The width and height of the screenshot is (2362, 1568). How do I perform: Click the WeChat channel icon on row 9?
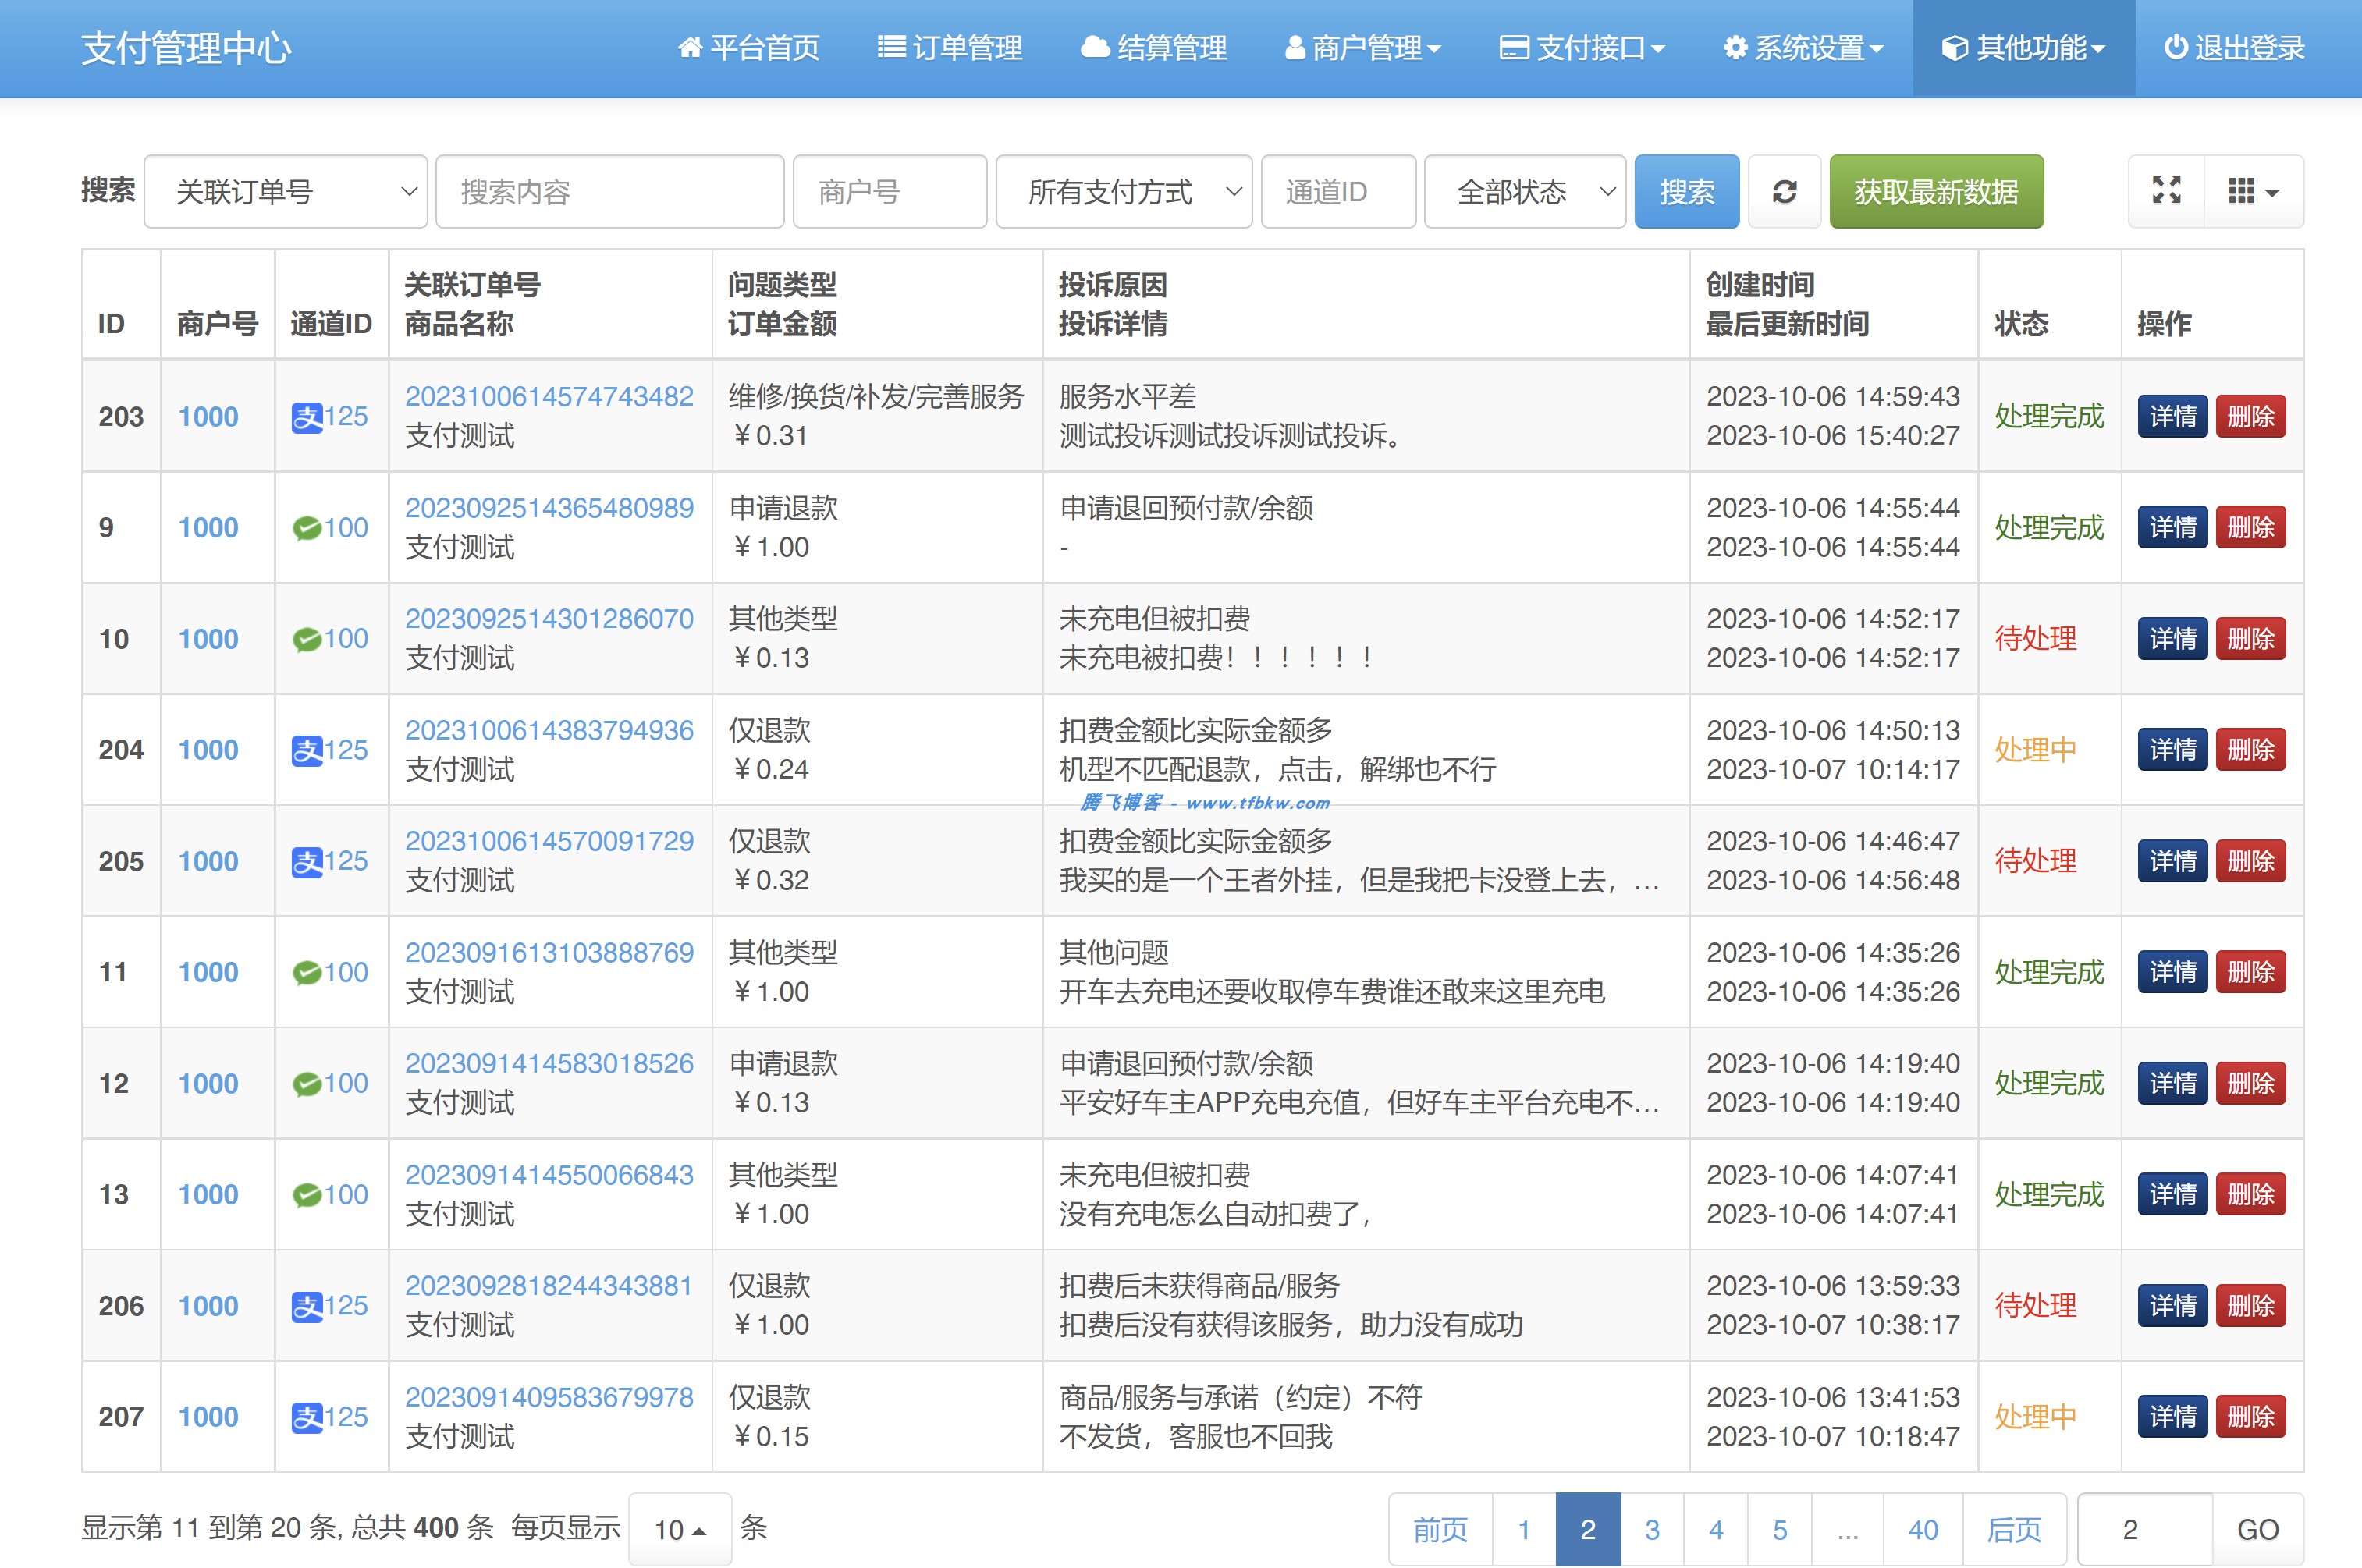(x=309, y=527)
